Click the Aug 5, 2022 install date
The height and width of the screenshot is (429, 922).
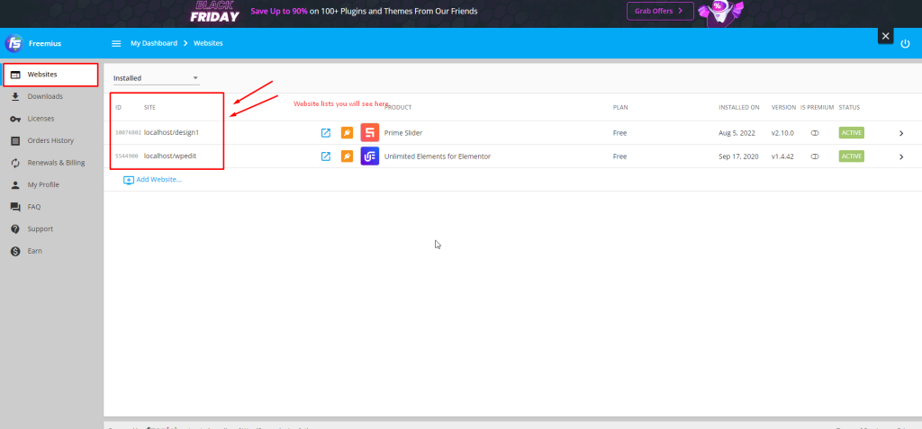click(x=738, y=133)
